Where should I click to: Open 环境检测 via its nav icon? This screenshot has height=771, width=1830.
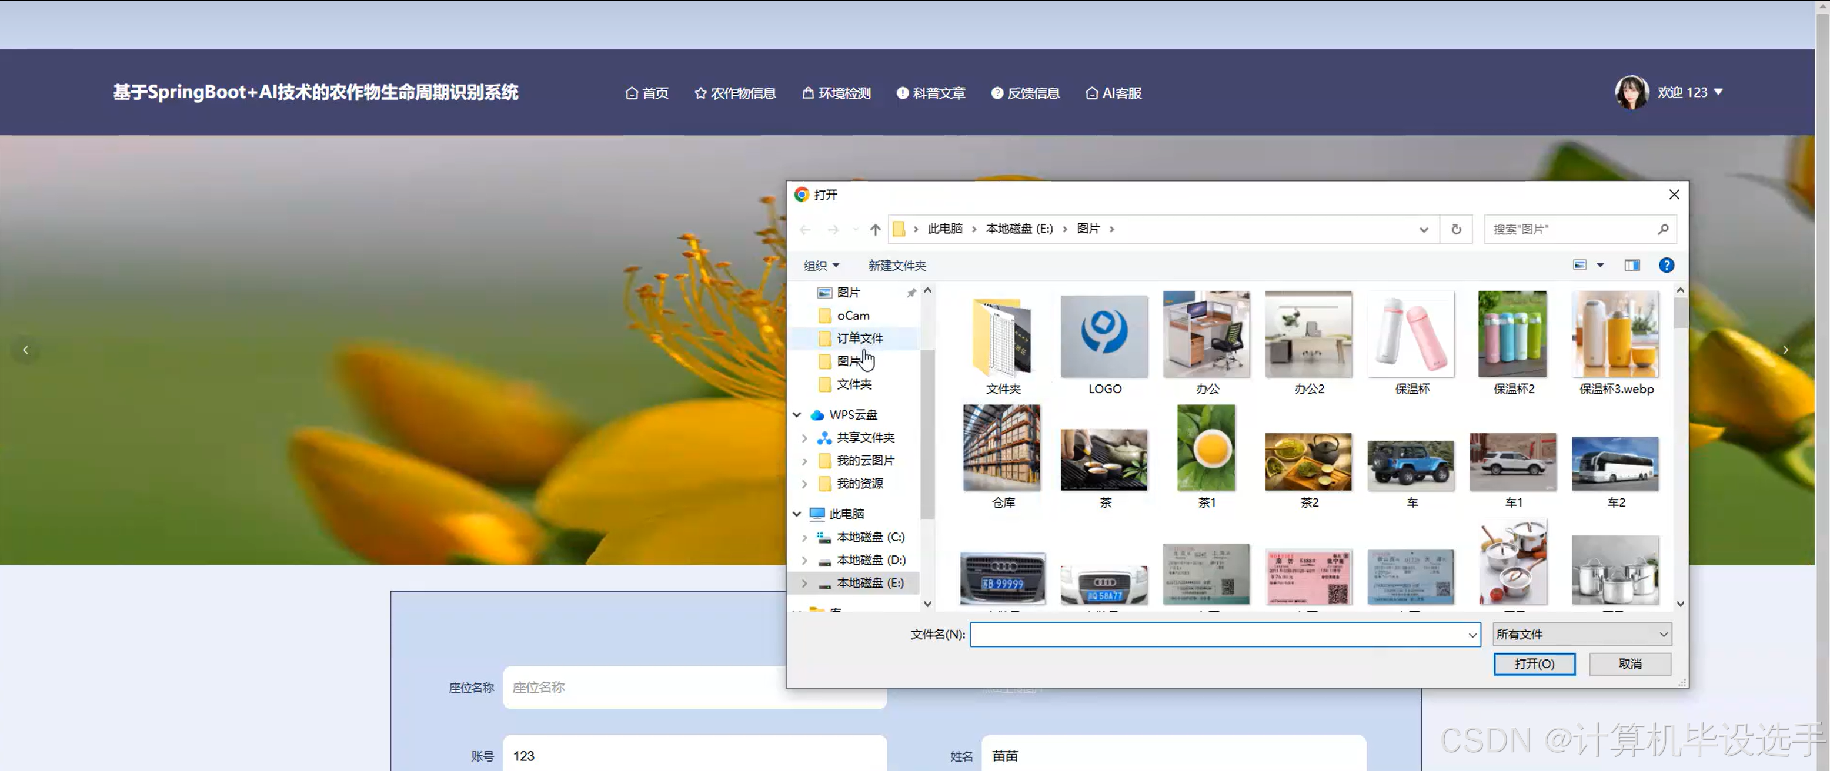point(809,93)
